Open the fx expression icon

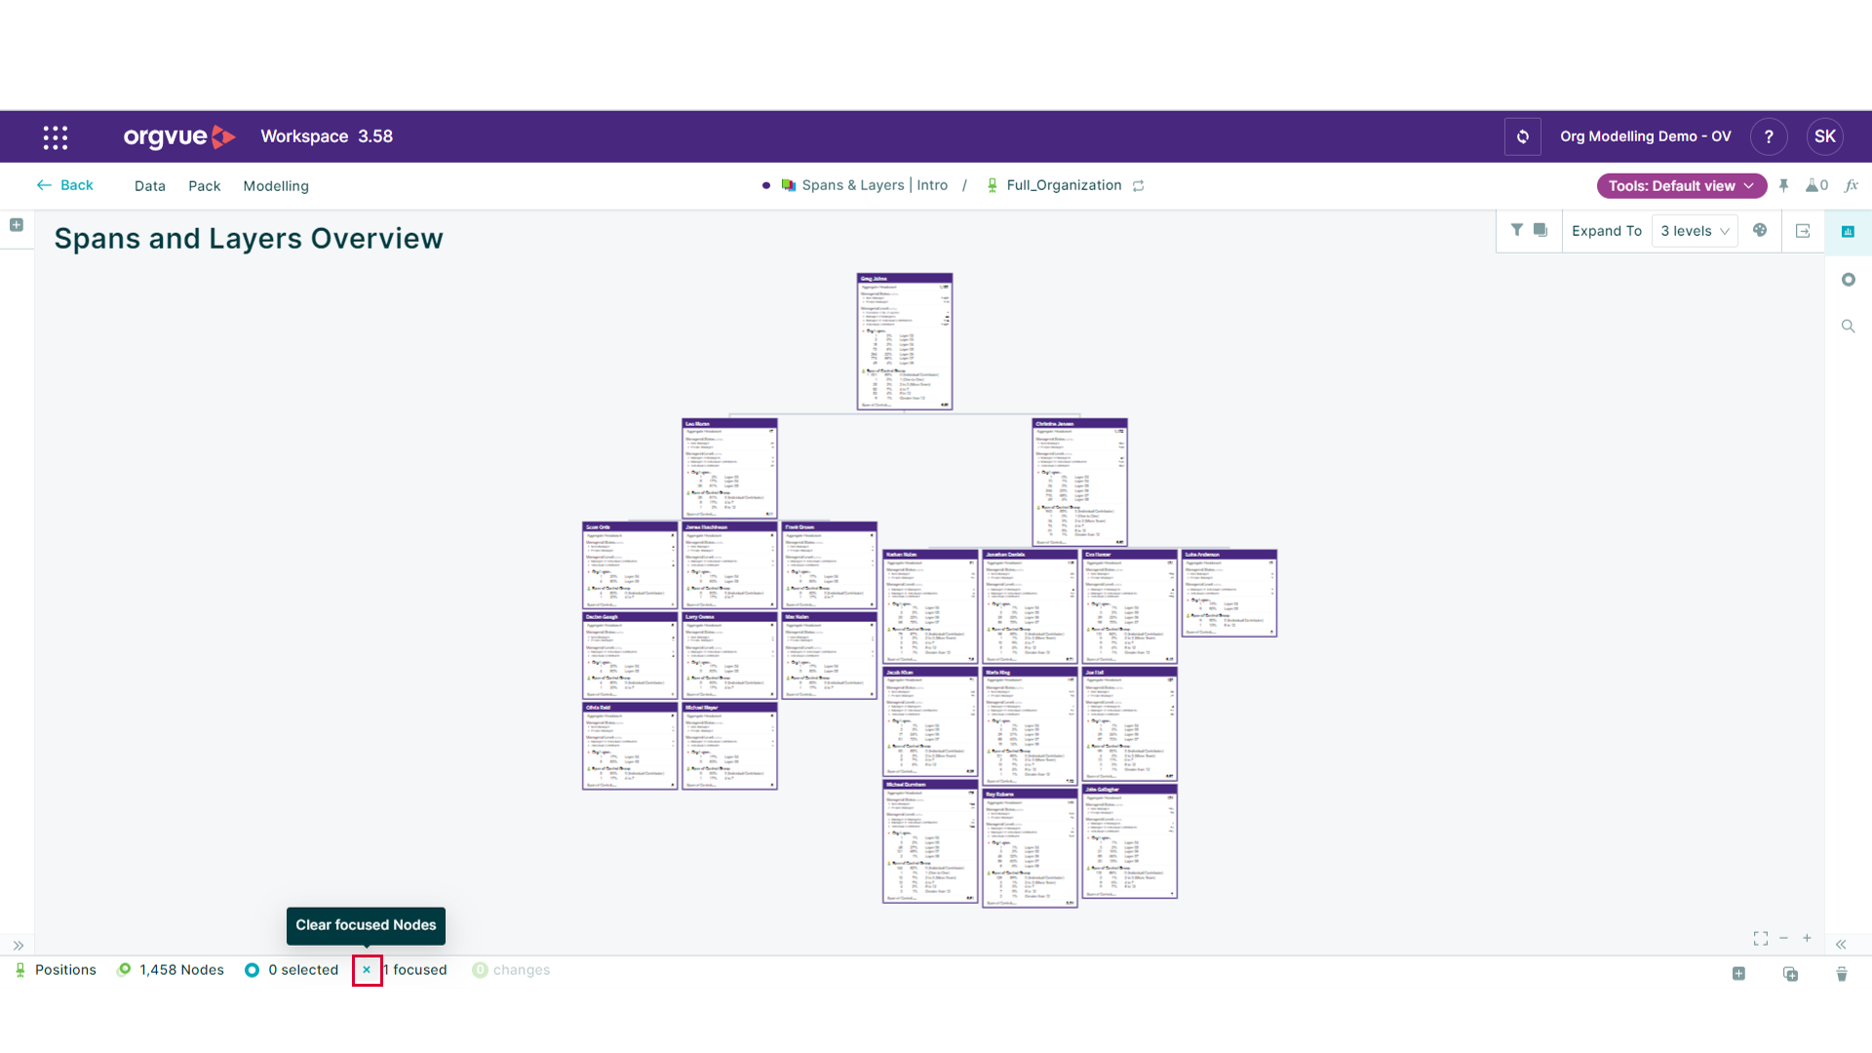1852,185
